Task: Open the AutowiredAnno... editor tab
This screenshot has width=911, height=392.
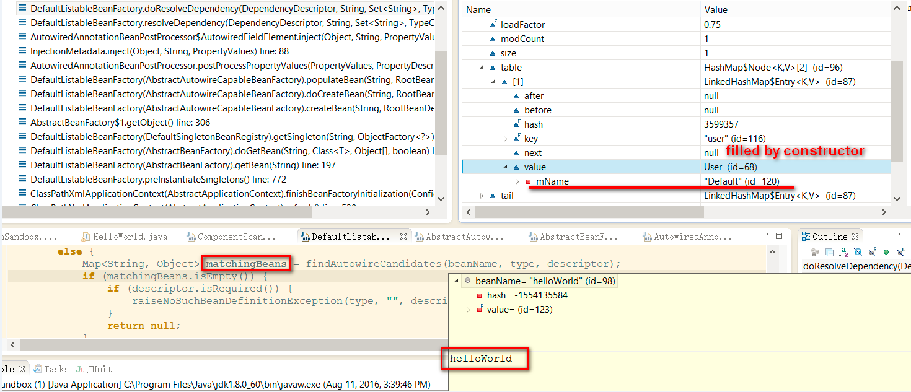Action: click(x=688, y=237)
